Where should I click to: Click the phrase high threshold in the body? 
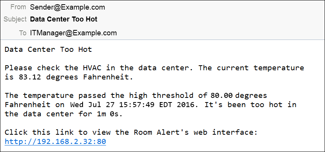[x=161, y=96]
